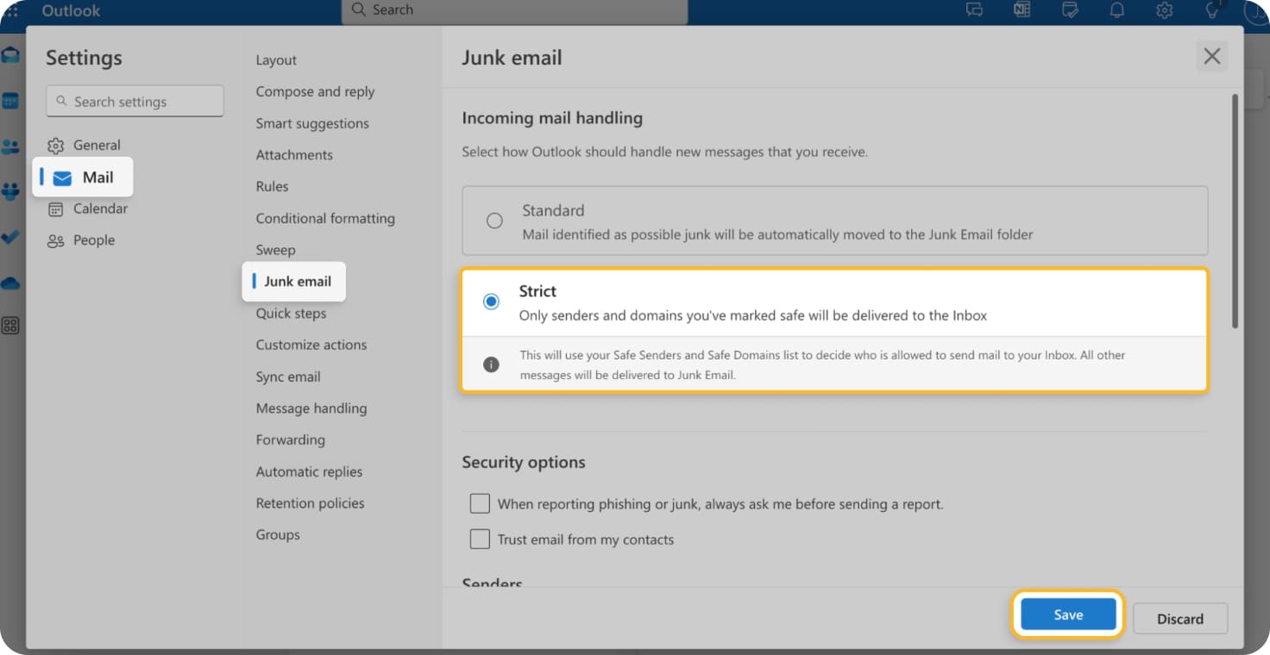Check Trust email from my contacts
Viewport: 1270px width, 655px height.
480,539
